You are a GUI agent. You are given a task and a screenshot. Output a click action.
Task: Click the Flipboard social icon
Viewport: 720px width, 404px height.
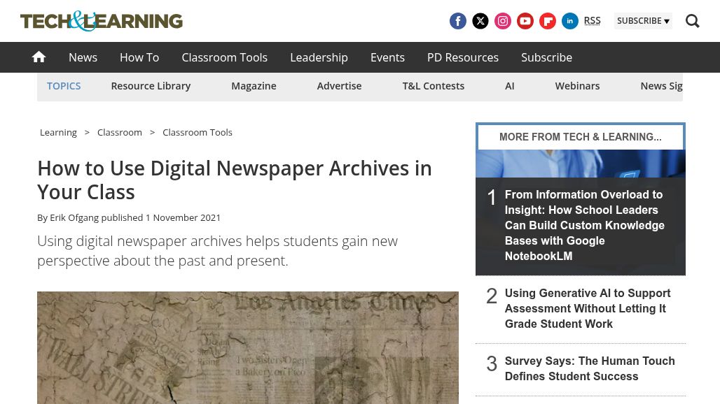[x=548, y=21]
